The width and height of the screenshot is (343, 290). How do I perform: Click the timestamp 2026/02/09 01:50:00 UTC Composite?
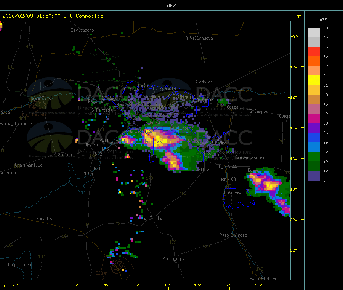click(x=53, y=16)
